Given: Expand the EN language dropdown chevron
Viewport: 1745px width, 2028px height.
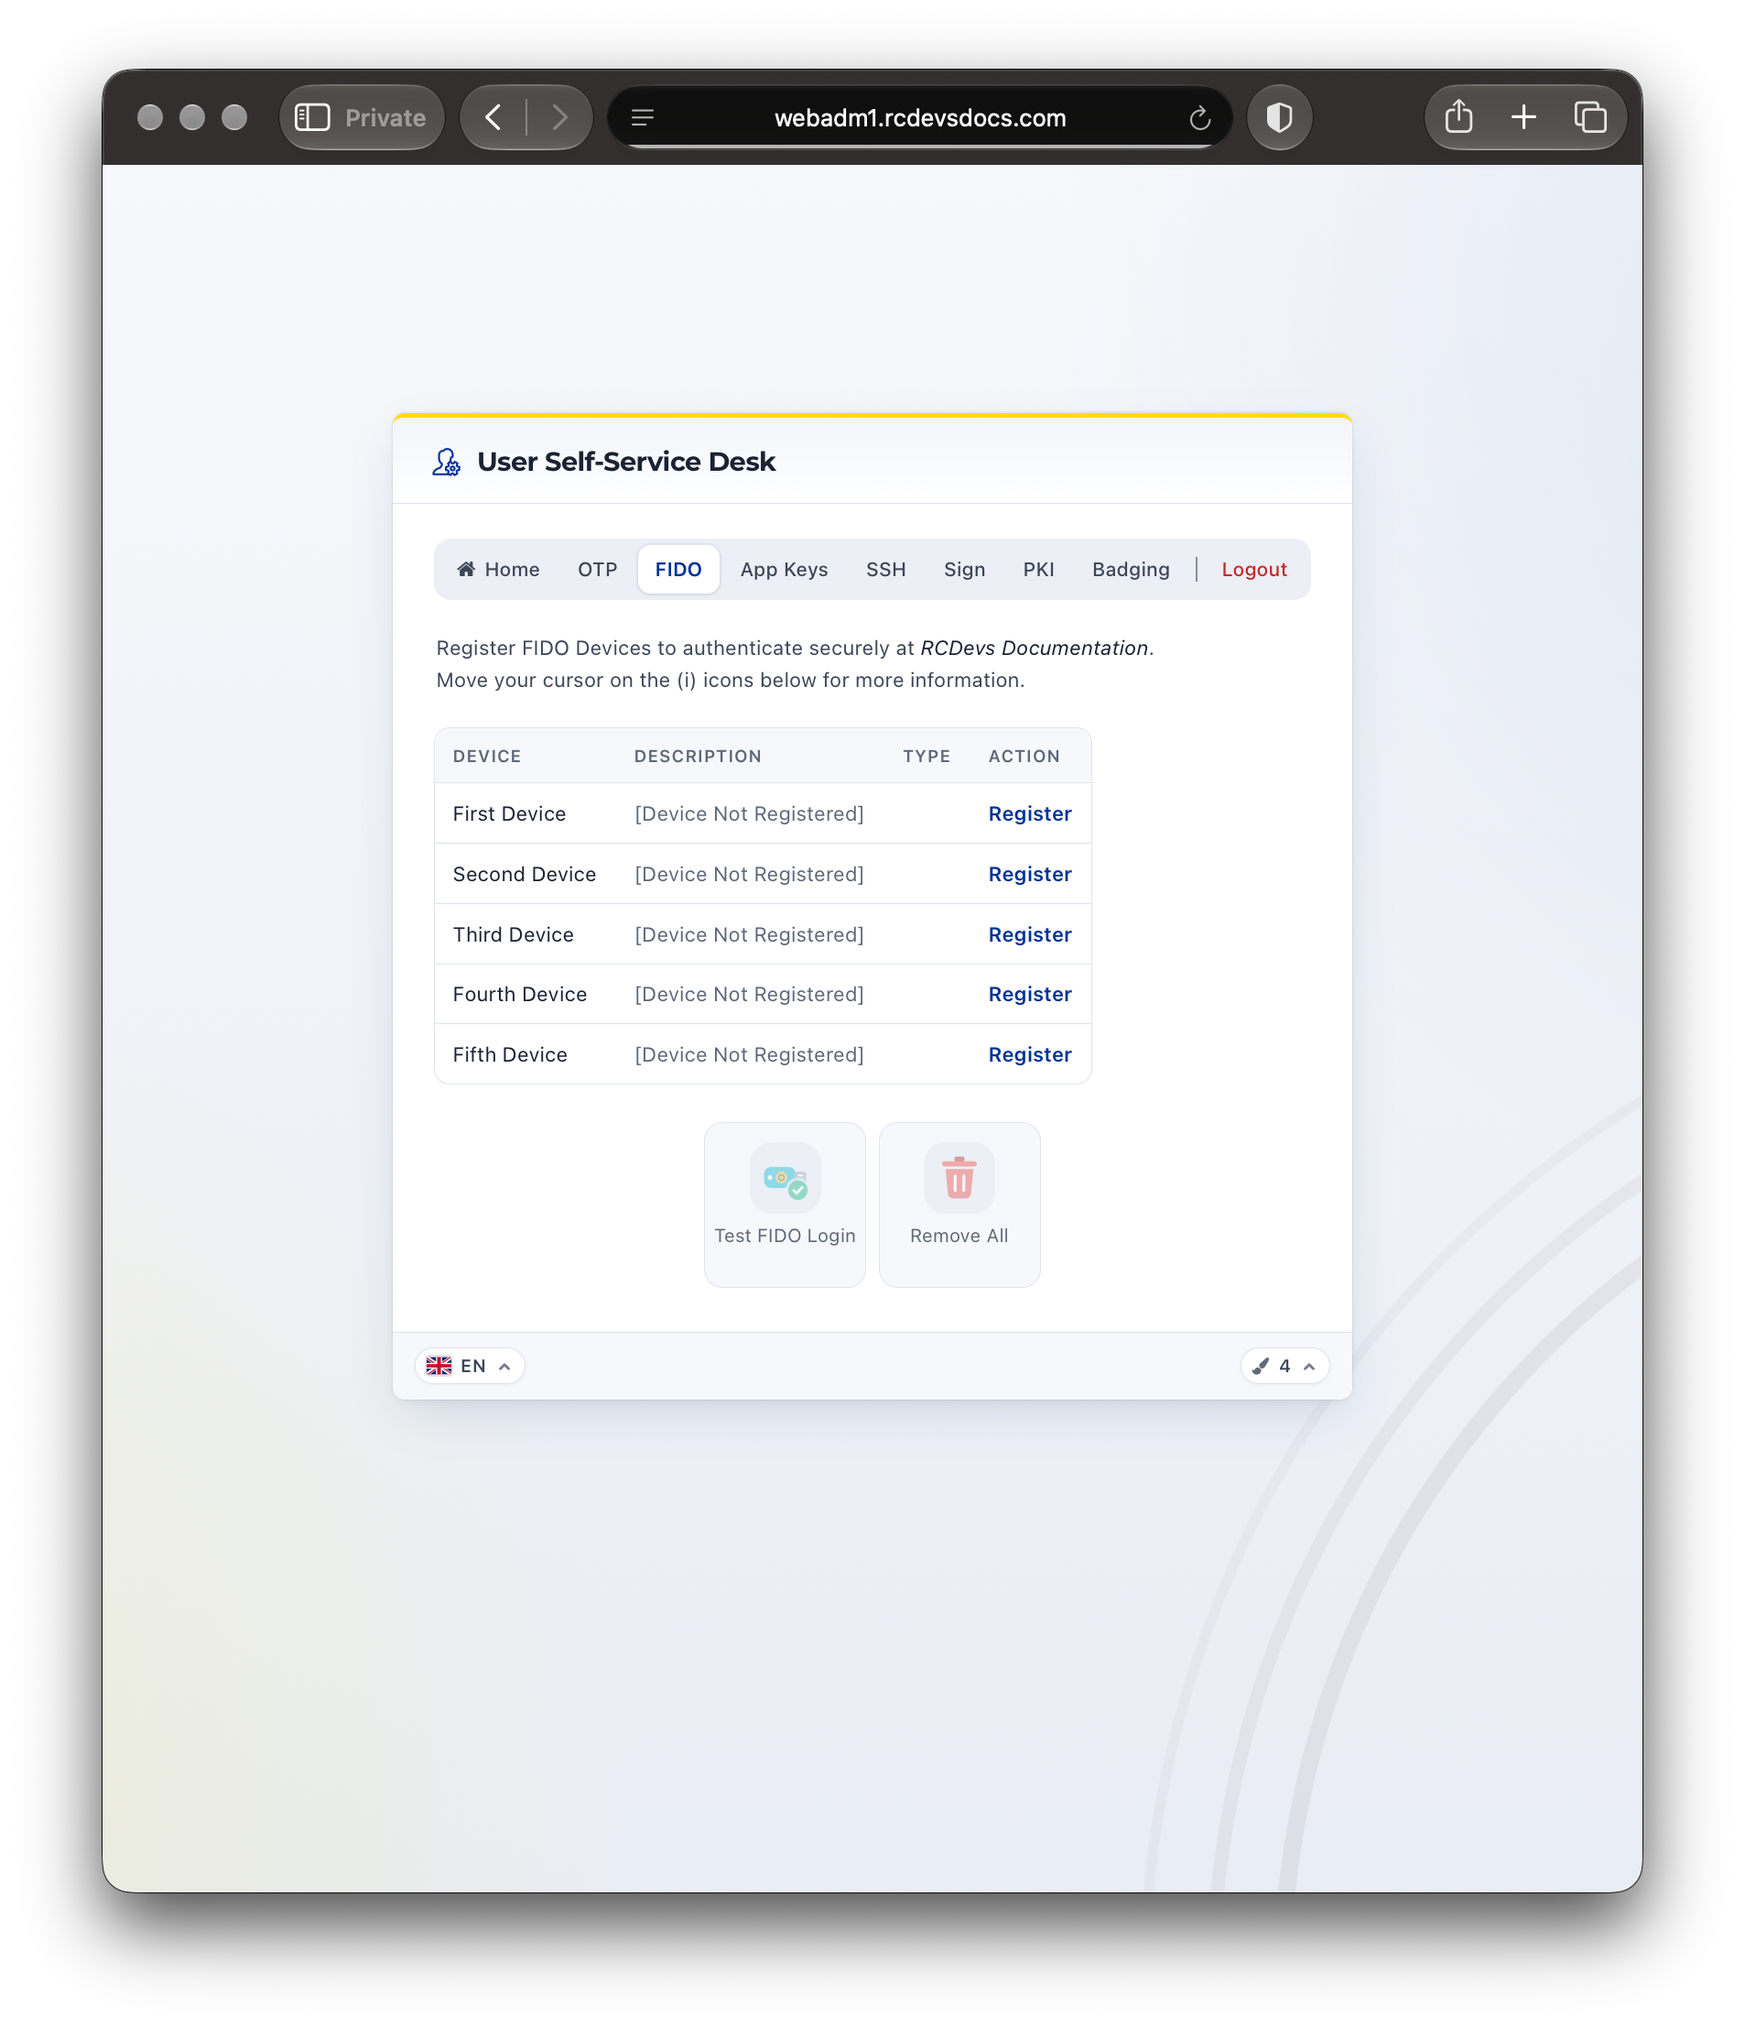Looking at the screenshot, I should point(504,1367).
